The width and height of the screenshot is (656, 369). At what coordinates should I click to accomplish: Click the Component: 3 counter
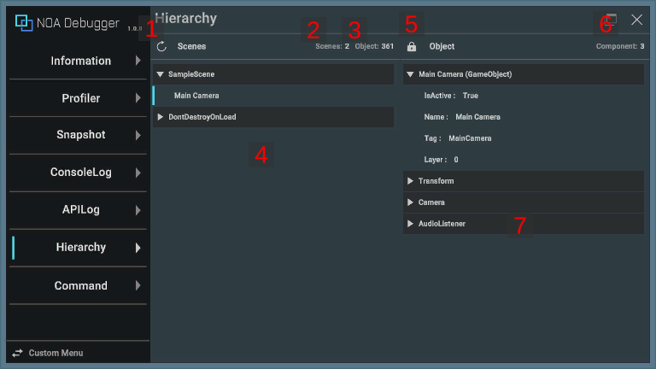tap(620, 46)
